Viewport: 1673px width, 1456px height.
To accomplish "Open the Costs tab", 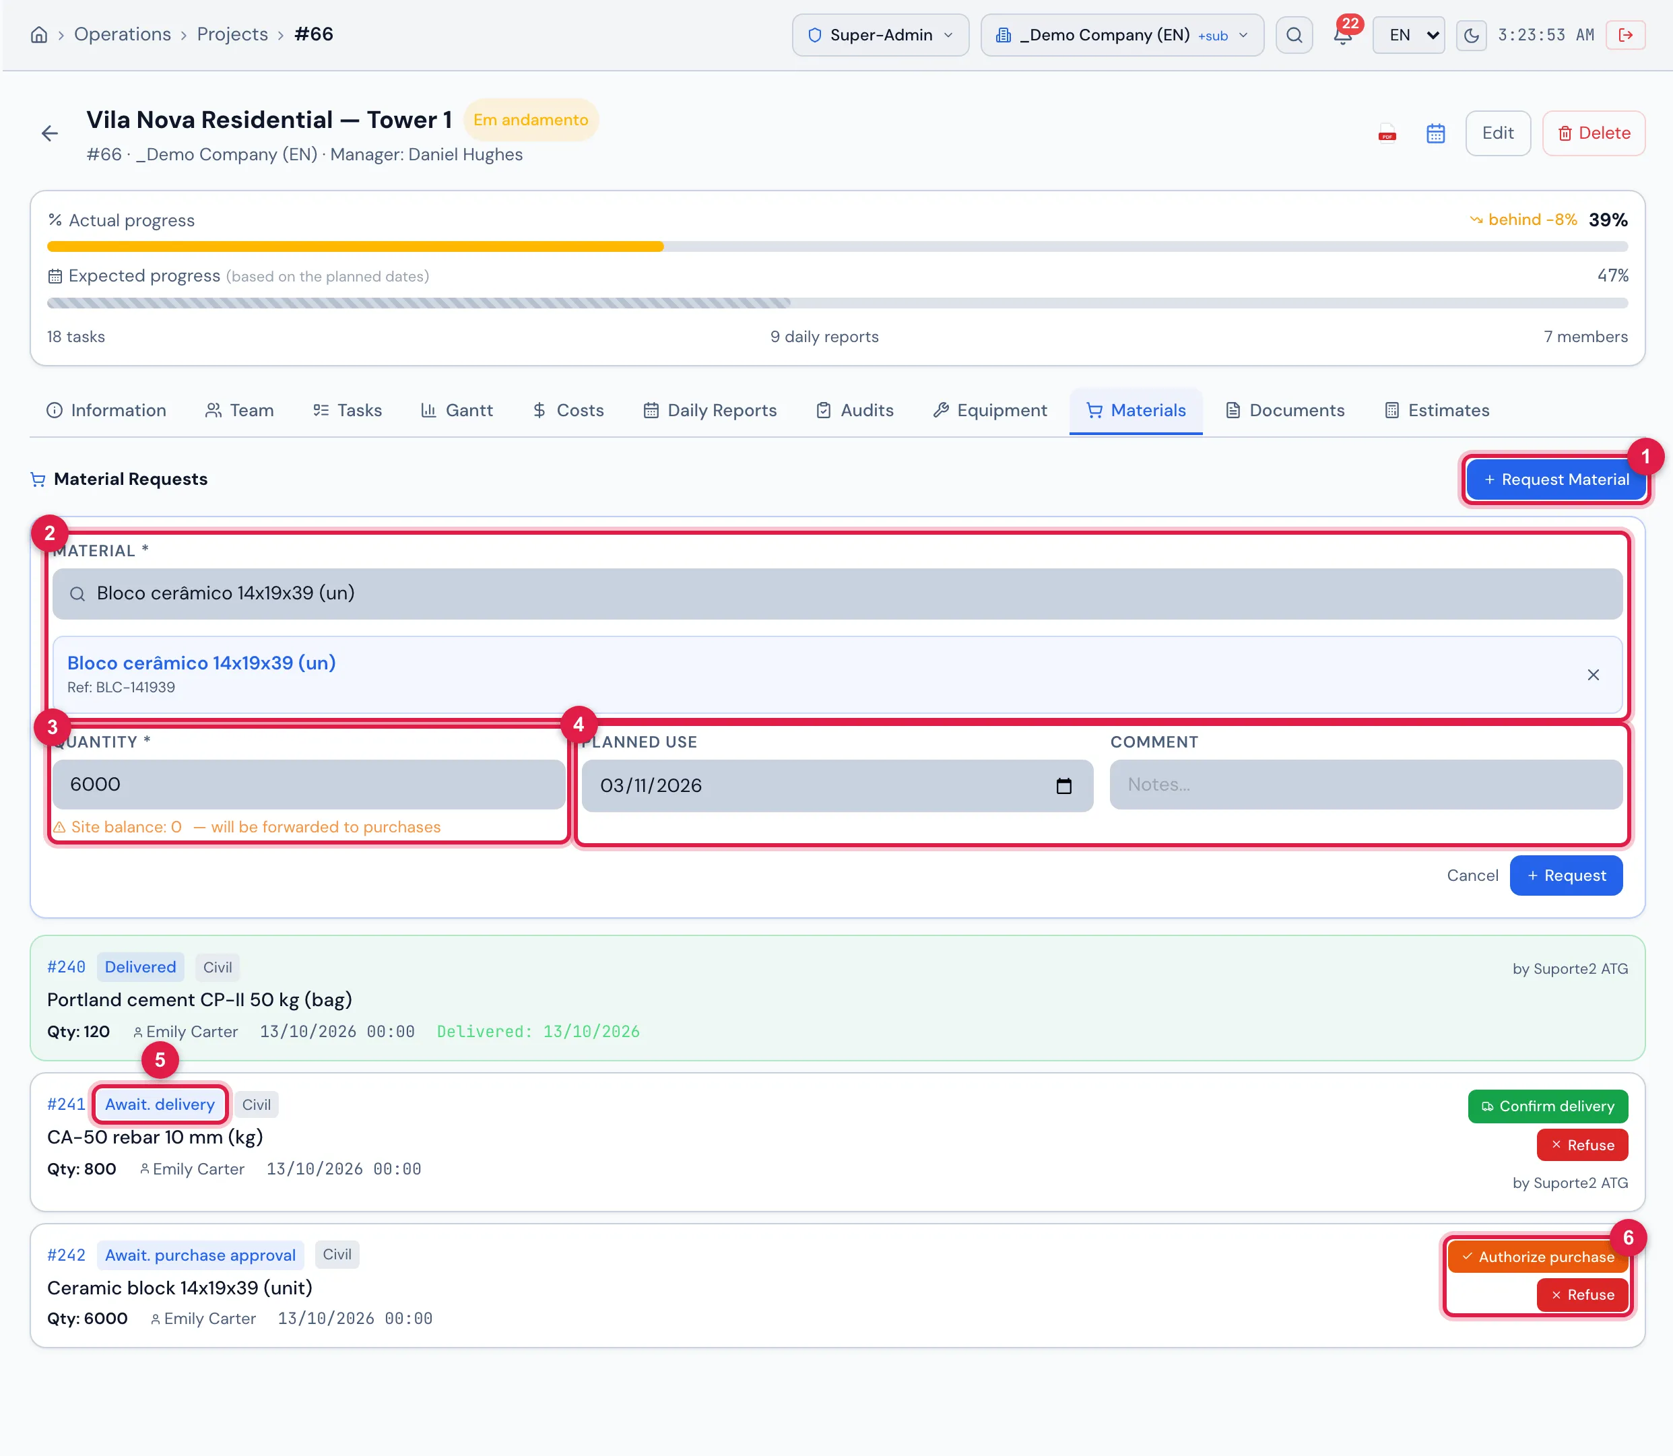I will point(568,410).
